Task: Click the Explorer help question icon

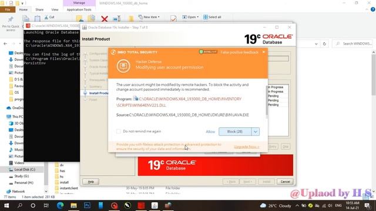Action: coord(372,9)
